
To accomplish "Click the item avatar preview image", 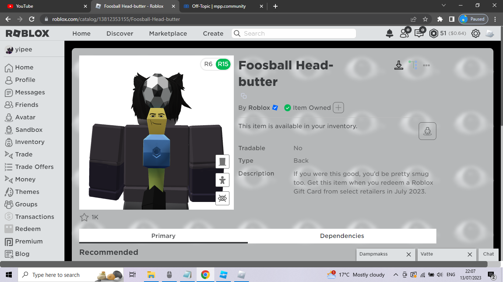I will (x=156, y=133).
